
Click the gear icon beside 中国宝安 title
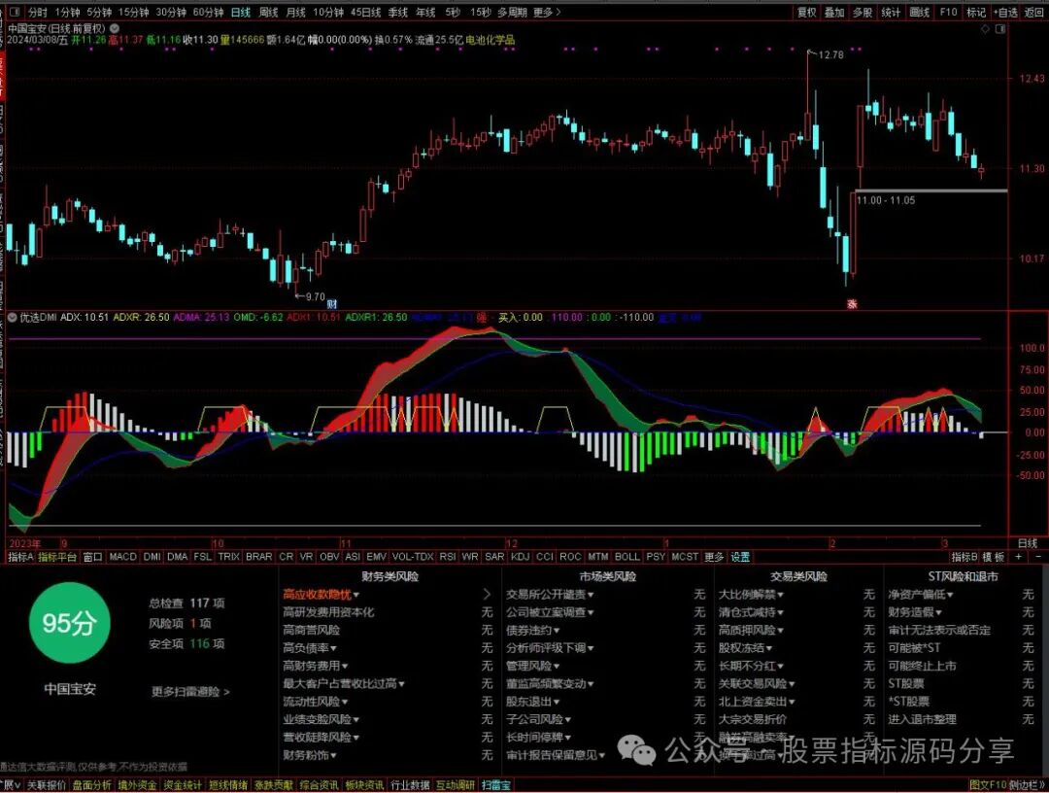tap(115, 28)
